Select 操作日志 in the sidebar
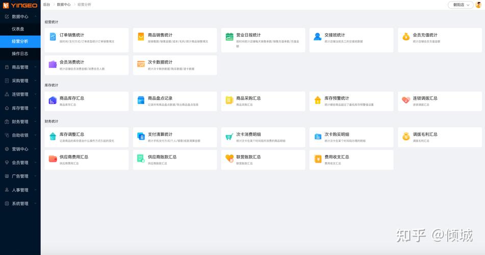 click(x=20, y=54)
